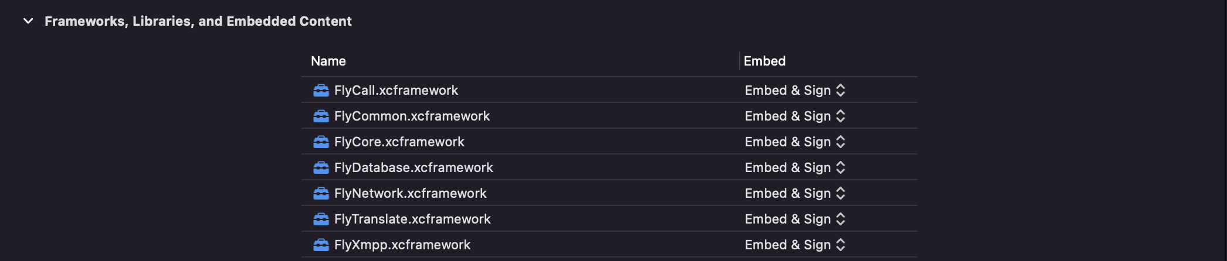This screenshot has width=1227, height=261.
Task: Open embed popup for FlyTranslate.xcframework
Action: pyautogui.click(x=795, y=219)
